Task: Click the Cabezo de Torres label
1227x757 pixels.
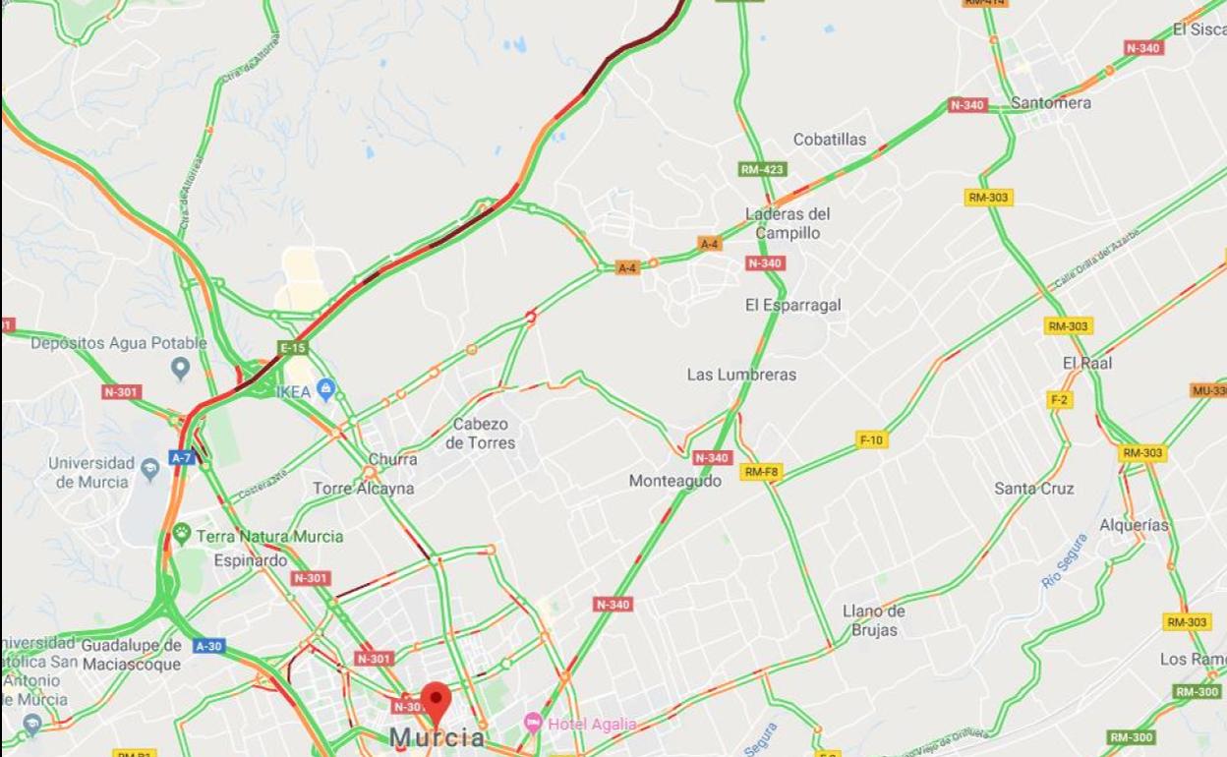Action: tap(481, 434)
